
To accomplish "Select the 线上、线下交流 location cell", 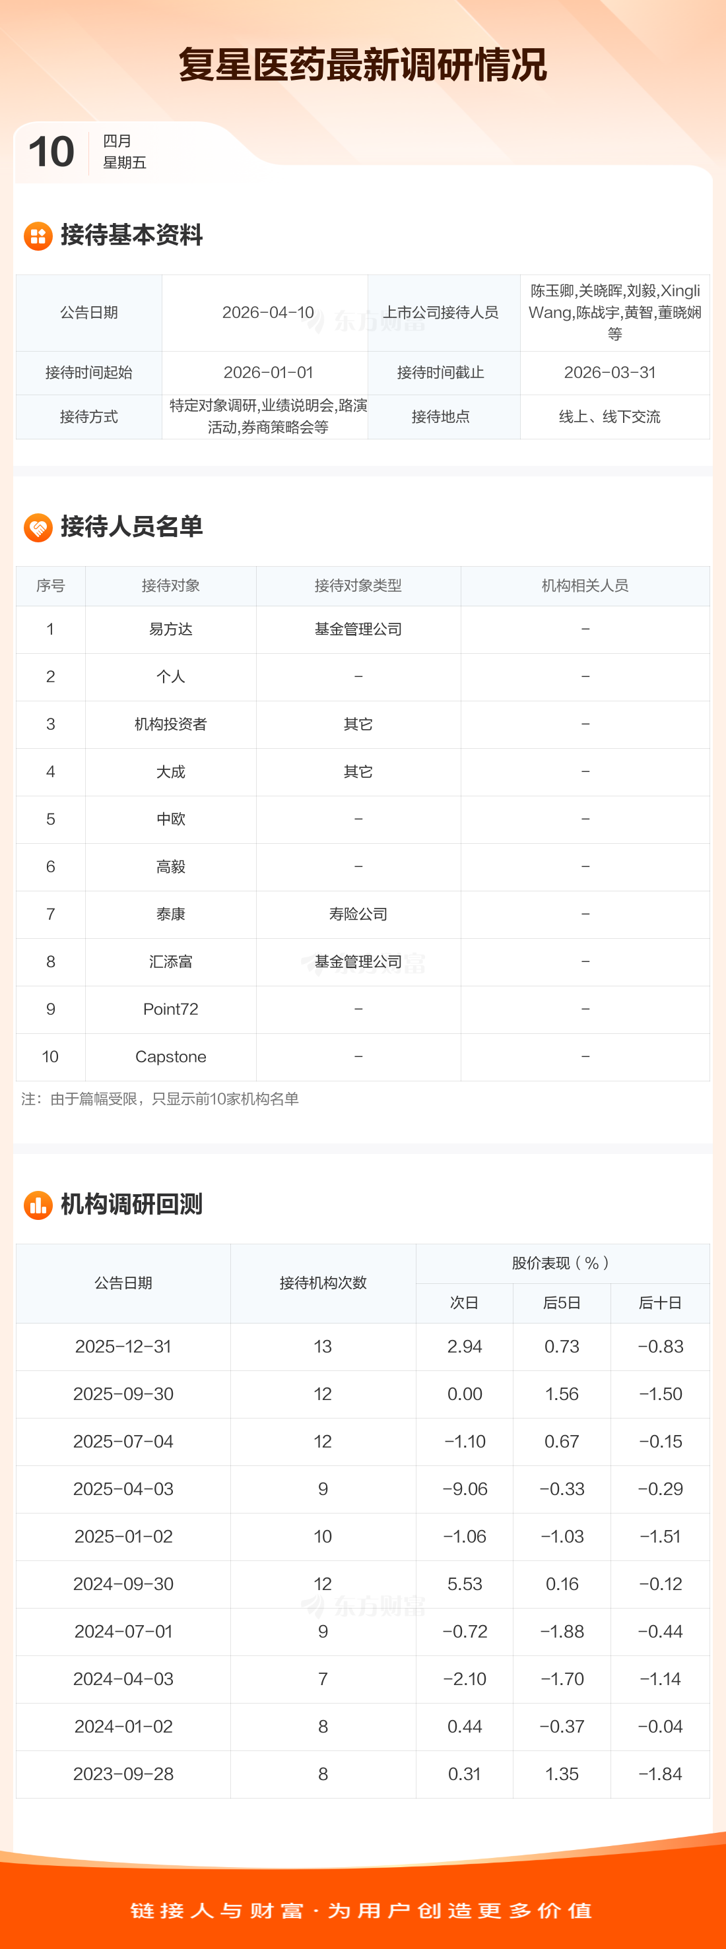I will coord(609,417).
